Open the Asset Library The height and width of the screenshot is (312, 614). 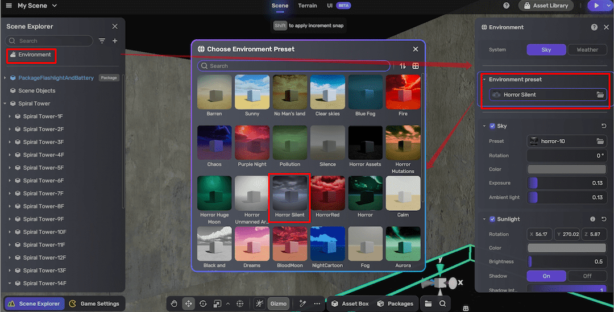point(546,6)
